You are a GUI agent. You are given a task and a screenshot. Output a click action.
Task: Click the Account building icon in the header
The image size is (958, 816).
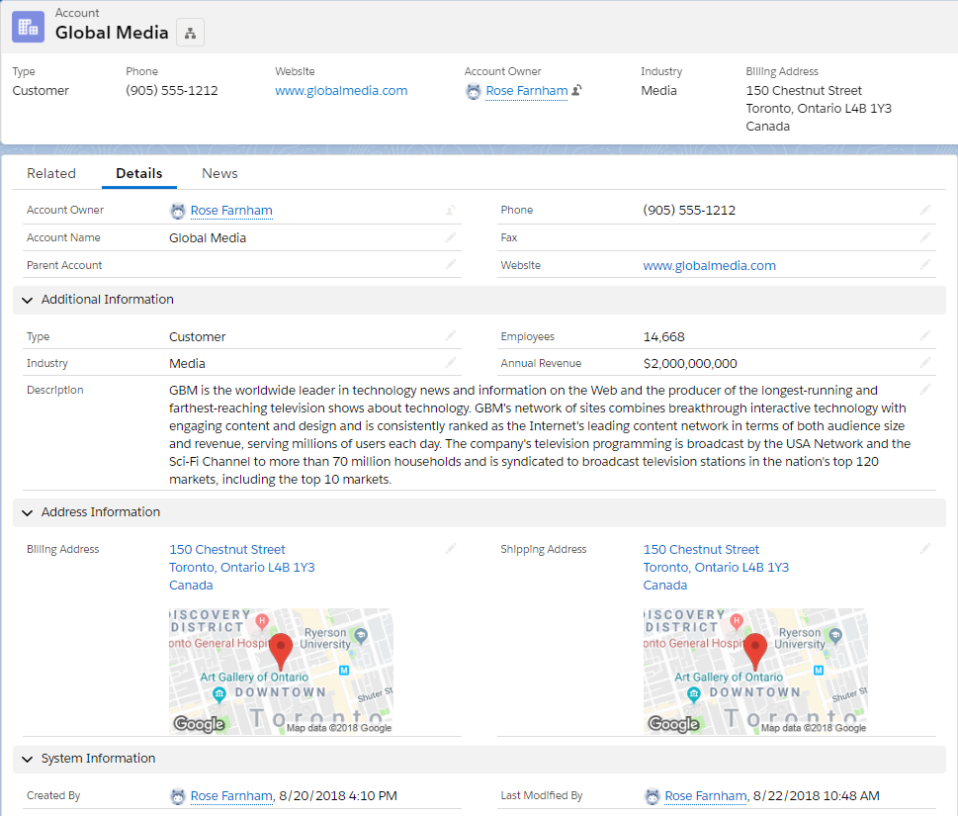[28, 27]
